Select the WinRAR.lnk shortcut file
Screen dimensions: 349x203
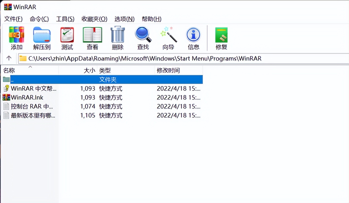pos(26,97)
